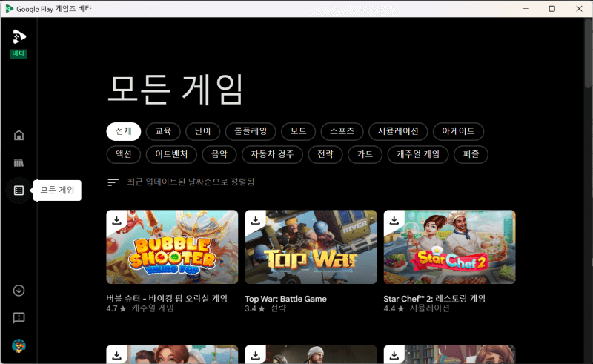
Task: Click the title bar Google Play icon
Action: point(10,9)
